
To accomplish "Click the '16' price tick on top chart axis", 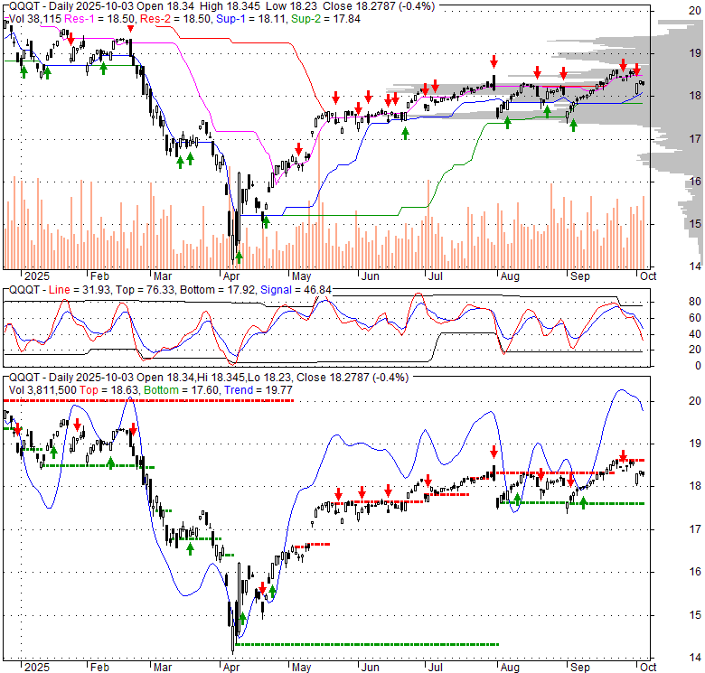I will coord(695,181).
